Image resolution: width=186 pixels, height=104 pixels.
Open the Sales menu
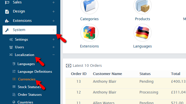(x=17, y=2)
